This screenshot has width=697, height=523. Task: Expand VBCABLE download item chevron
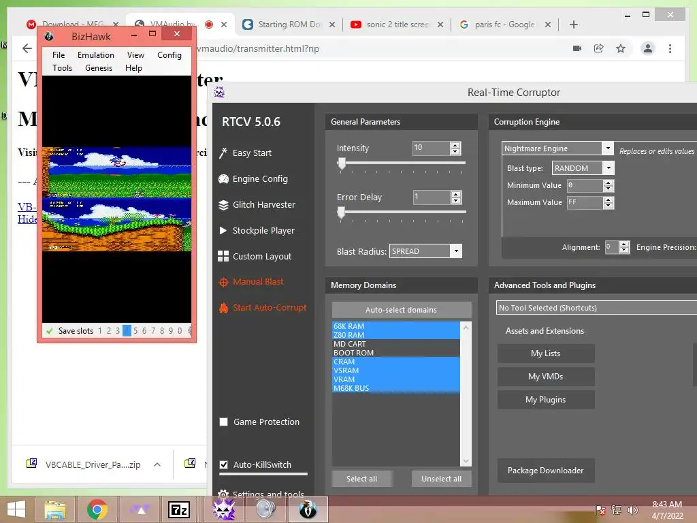(157, 464)
